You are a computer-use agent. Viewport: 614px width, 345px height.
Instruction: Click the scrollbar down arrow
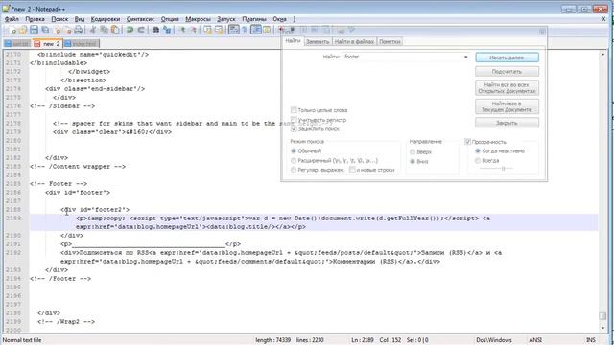[x=602, y=328]
